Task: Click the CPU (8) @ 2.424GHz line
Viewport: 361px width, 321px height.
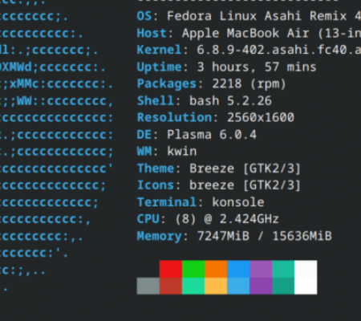Action: point(208,219)
